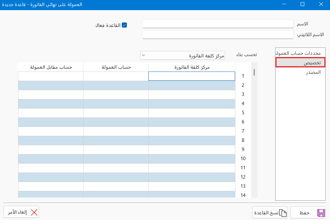Image resolution: width=330 pixels, height=220 pixels.
Task: Select row number 10 header
Action: point(243,159)
